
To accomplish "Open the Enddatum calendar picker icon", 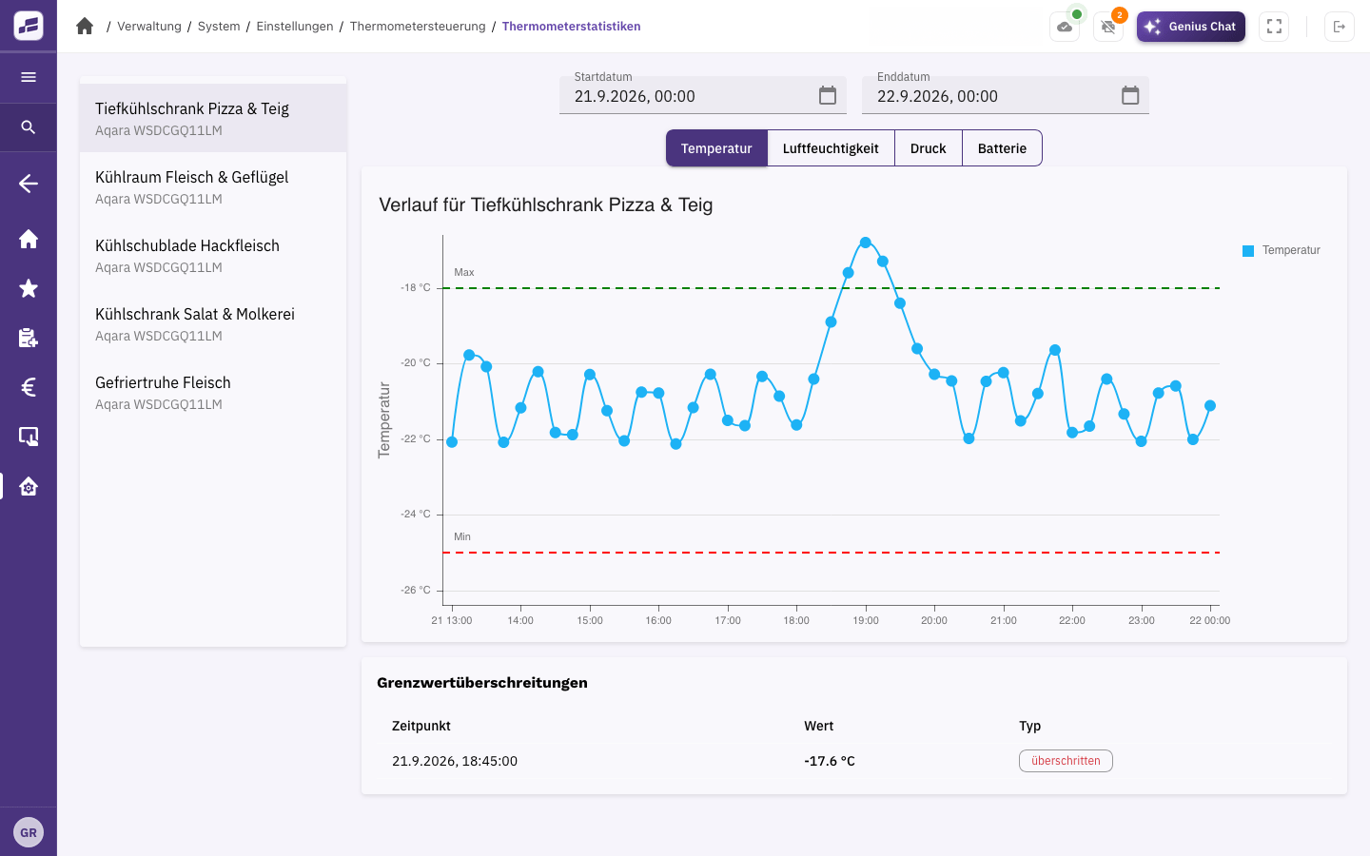I will tap(1130, 95).
